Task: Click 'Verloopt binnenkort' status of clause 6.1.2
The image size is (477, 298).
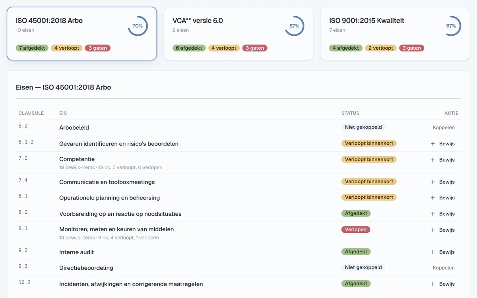Action: coord(369,143)
